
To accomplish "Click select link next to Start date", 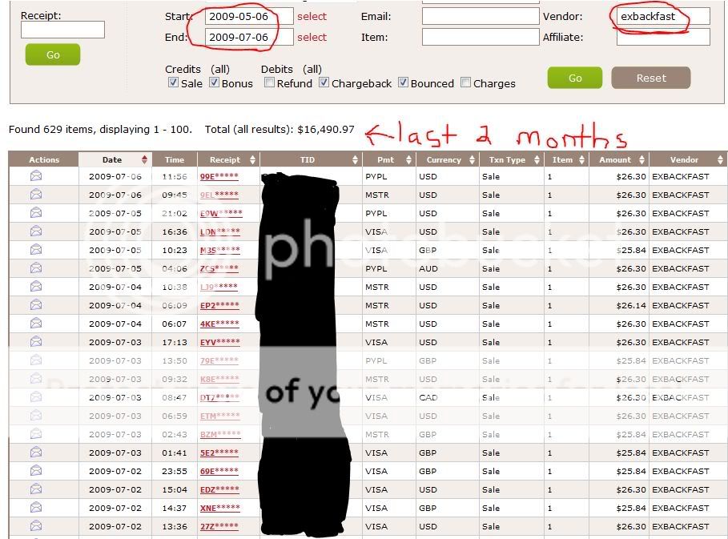I will point(312,16).
